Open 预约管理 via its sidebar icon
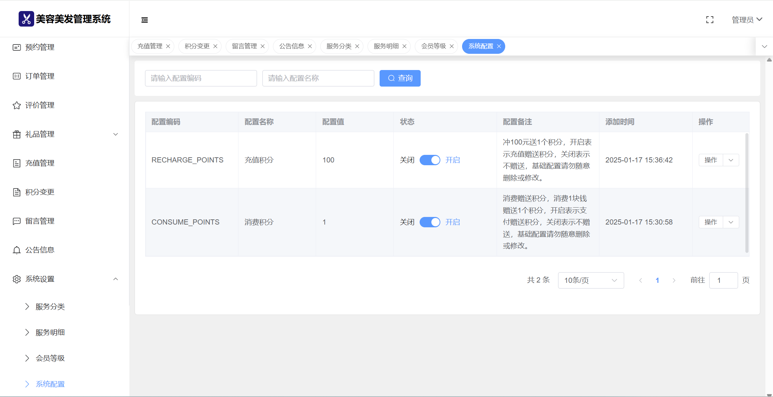This screenshot has height=397, width=773. 17,47
